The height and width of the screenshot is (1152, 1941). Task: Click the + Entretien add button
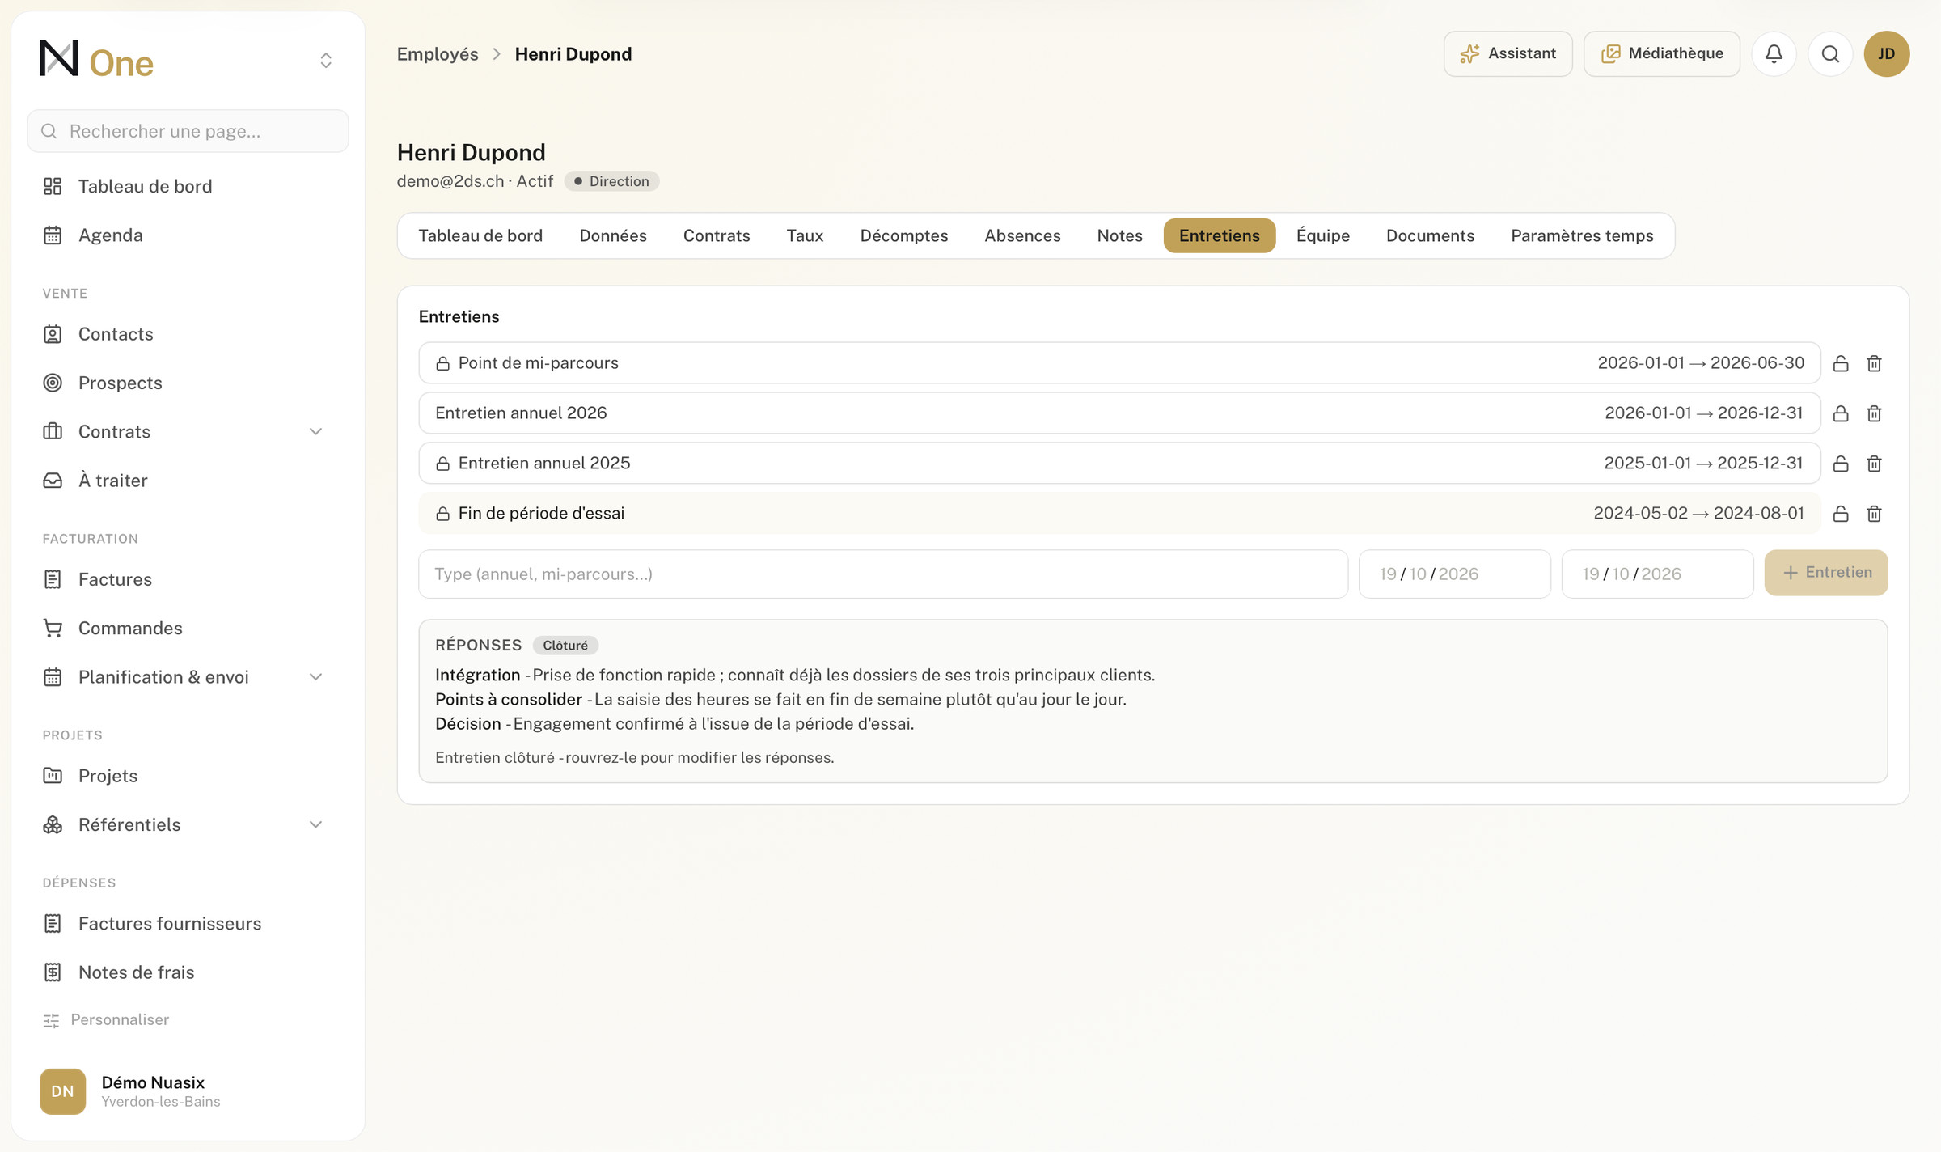click(x=1825, y=573)
